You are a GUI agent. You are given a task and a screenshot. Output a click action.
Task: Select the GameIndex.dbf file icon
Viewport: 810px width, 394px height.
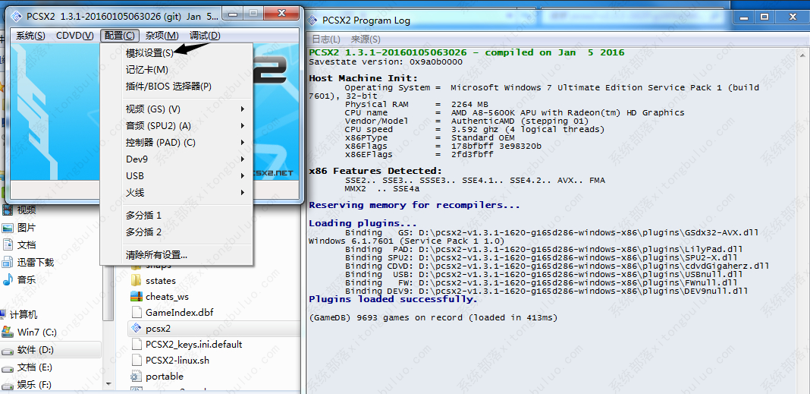click(x=136, y=312)
